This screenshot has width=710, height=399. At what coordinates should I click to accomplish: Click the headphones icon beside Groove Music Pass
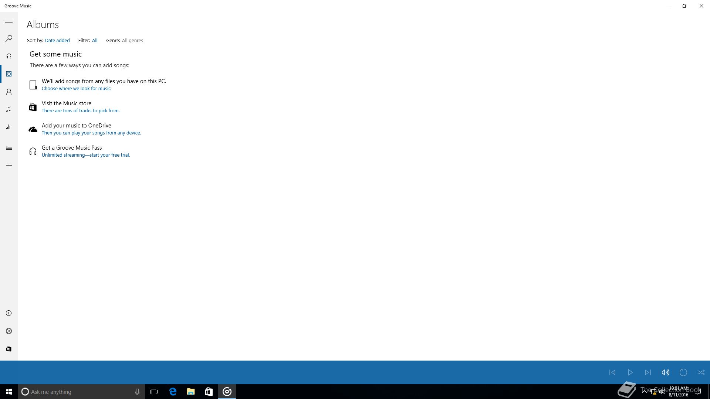point(33,151)
